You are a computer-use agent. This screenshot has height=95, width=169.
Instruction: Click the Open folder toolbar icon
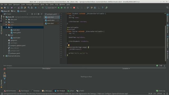click(x=2, y=8)
